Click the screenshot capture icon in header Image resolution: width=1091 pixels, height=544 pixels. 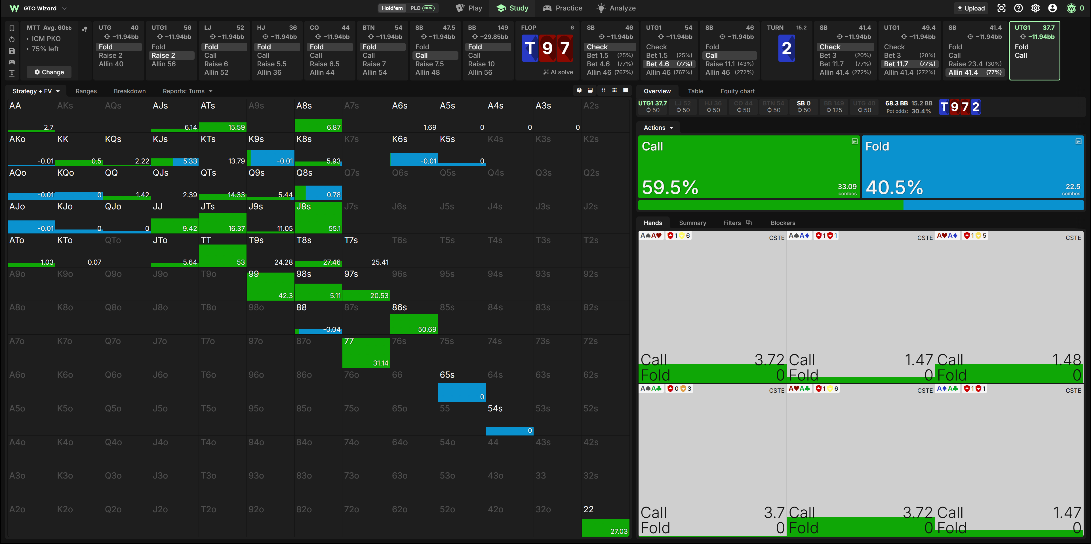point(1001,8)
